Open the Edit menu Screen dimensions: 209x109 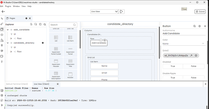point(2,6)
